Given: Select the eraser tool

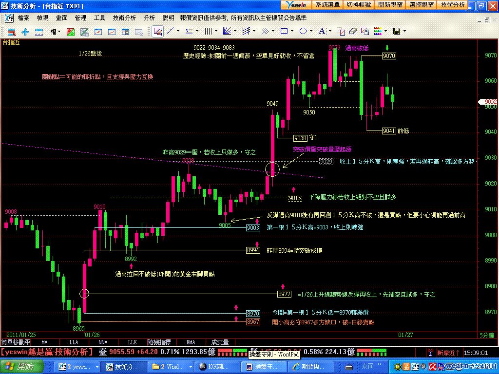Looking at the screenshot, I should 353,31.
